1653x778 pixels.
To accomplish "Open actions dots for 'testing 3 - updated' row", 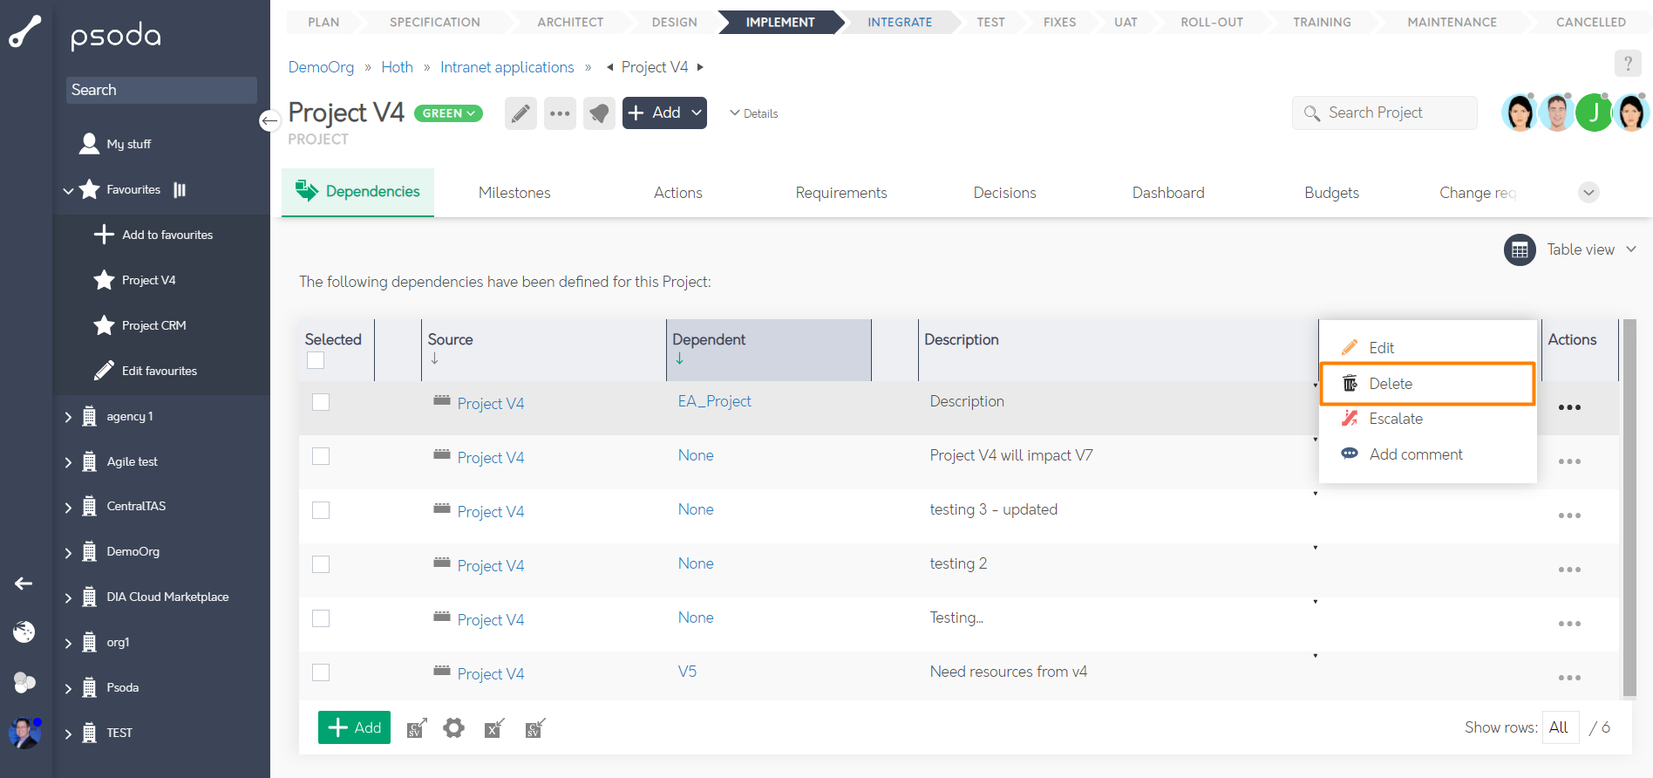I will click(x=1569, y=515).
